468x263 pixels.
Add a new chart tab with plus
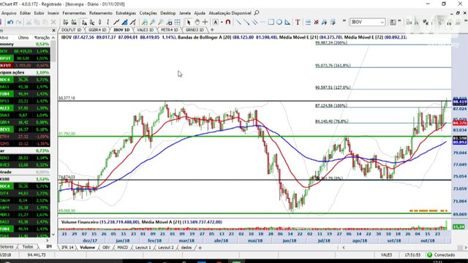click(212, 30)
